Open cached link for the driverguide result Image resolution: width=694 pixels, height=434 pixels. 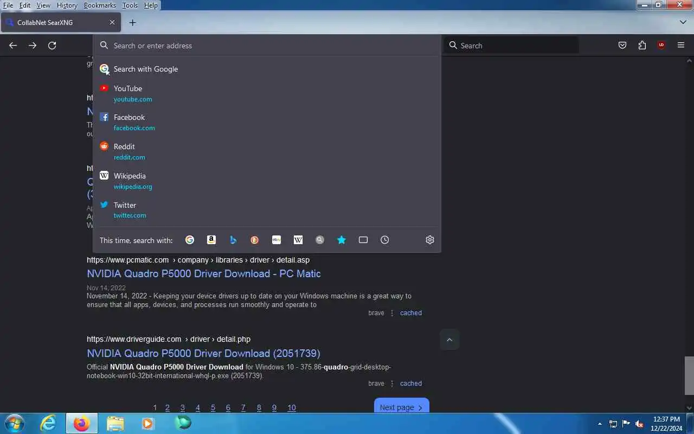click(411, 384)
